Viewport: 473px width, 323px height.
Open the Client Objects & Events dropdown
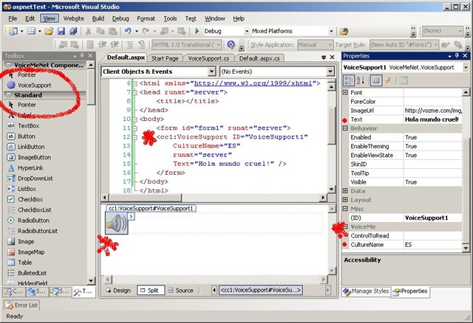coord(212,72)
